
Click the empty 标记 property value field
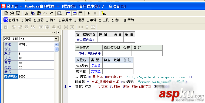(36, 72)
